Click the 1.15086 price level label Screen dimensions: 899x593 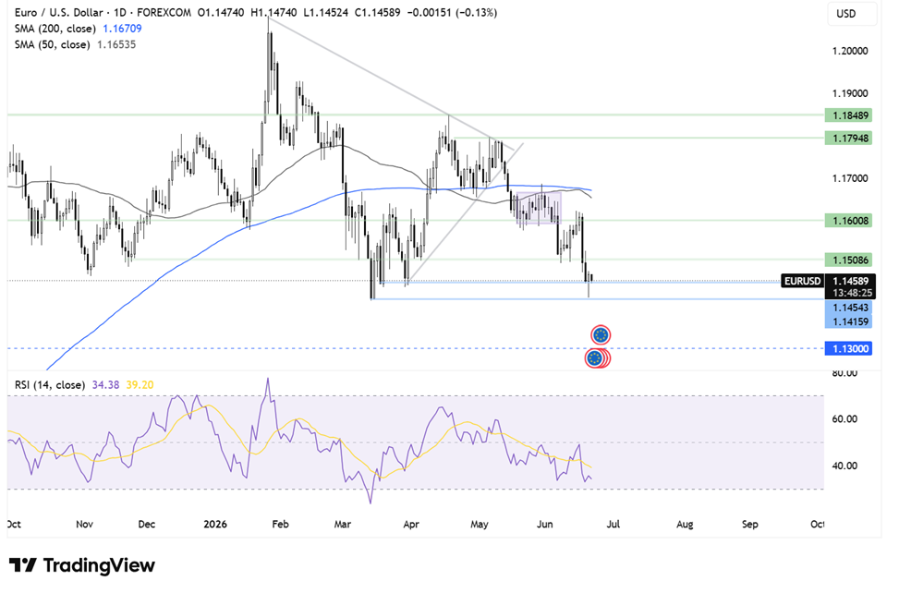coord(848,260)
